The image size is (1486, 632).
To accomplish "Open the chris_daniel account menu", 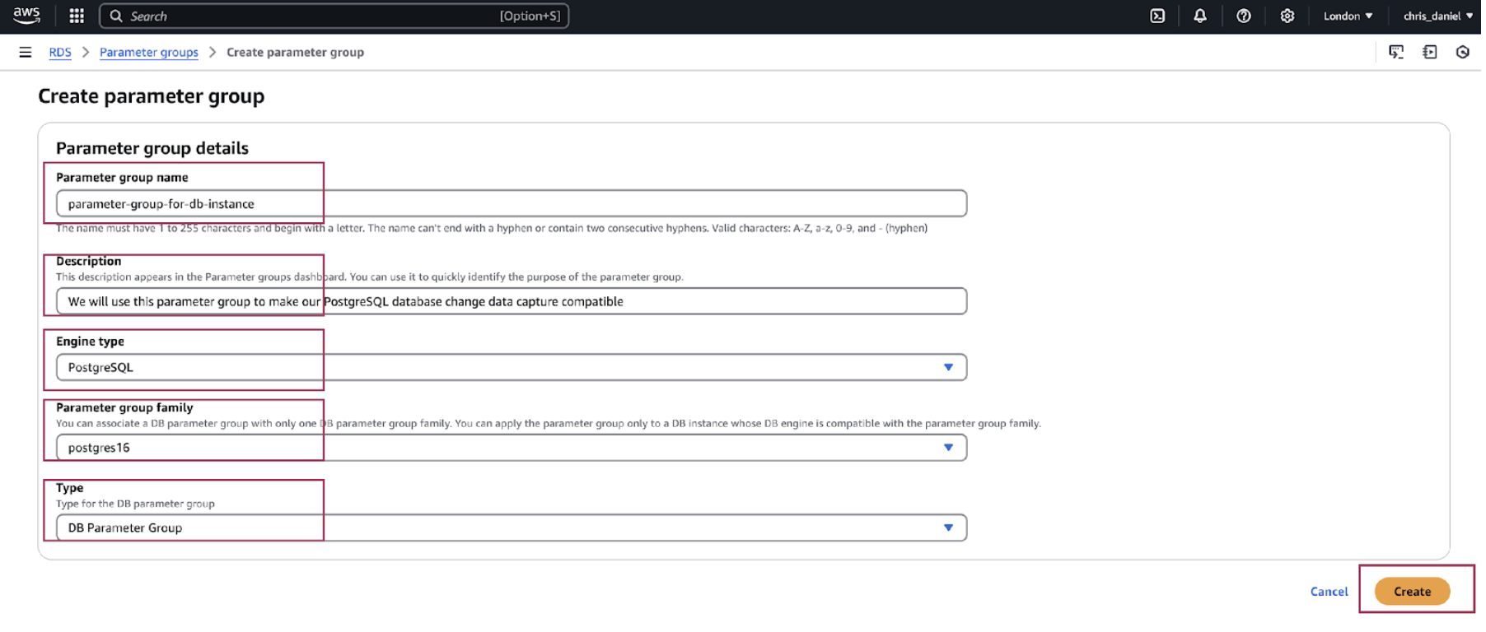I will pos(1438,16).
